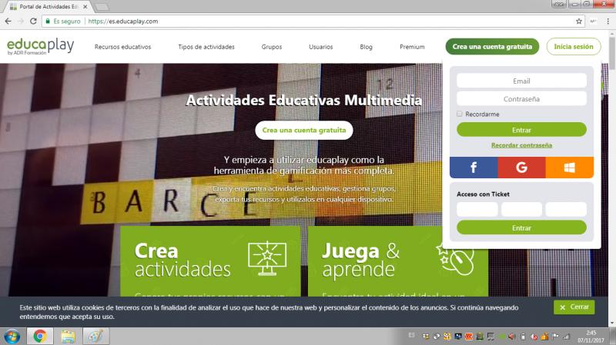
Task: Go to Grupos menu item
Action: coord(272,47)
